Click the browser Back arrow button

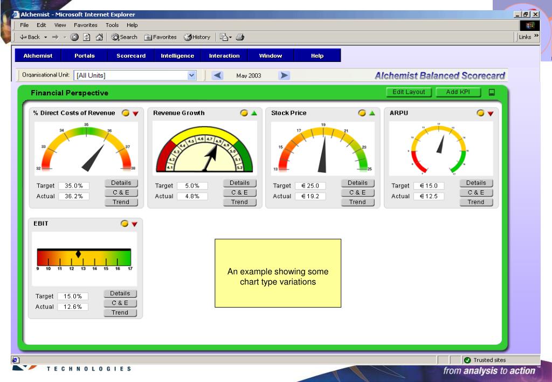[30, 37]
